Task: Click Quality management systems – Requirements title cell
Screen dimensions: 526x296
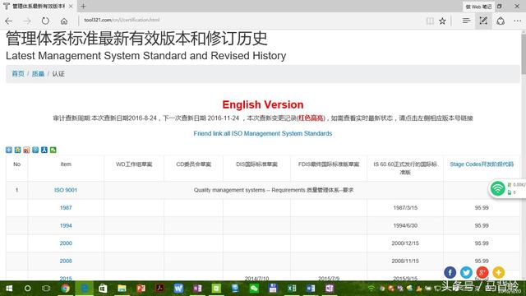Action: pos(274,190)
